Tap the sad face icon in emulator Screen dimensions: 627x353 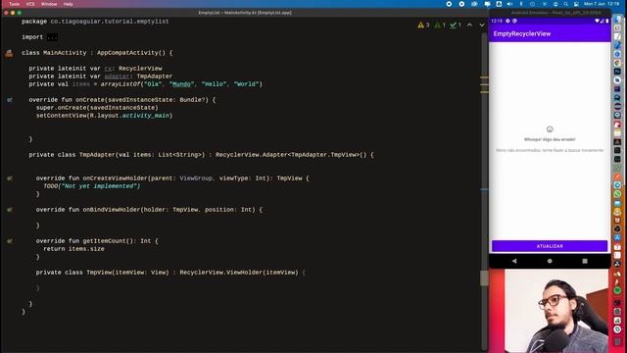coord(550,129)
